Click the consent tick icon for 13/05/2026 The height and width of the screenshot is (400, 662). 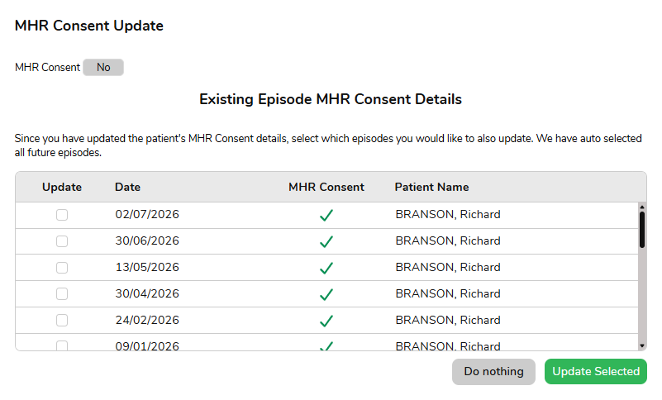click(x=326, y=269)
